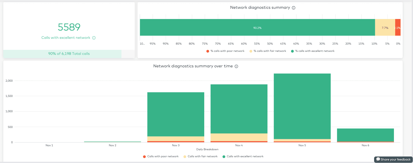Screen dimensions: 413x163
Task: Toggle Calls with excellent network legend in time chart
Action: pos(243,156)
